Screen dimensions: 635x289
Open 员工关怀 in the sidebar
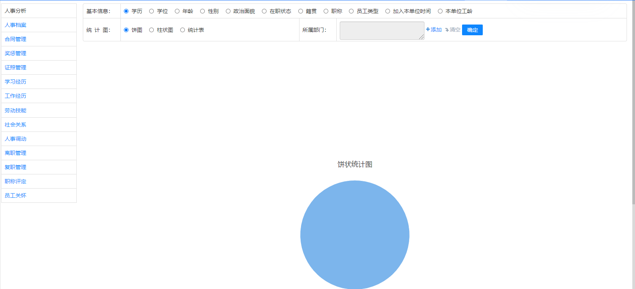point(16,195)
